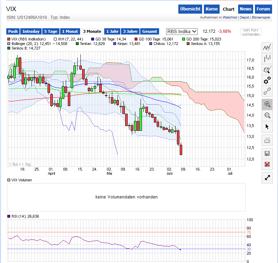
Task: Delete with the red X icon
Action: pyautogui.click(x=268, y=164)
